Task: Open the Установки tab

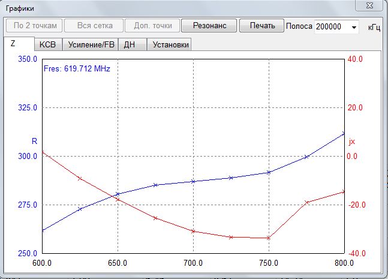Action: [x=169, y=44]
